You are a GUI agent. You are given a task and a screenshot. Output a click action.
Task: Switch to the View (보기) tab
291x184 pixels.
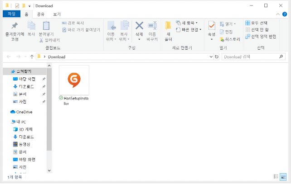57,14
